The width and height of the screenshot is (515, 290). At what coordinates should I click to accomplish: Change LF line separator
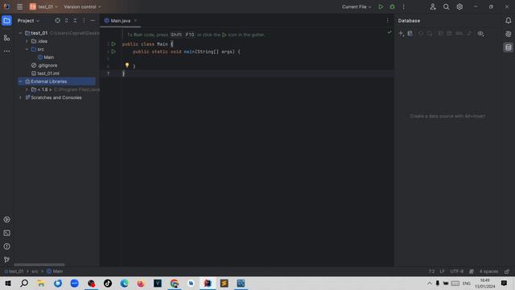(442, 271)
